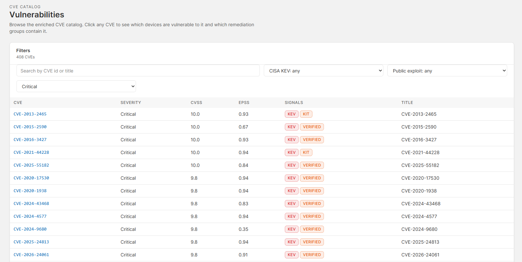Open CVE-2013-2465 link
Viewport: 522px width, 262px height.
[x=30, y=114]
